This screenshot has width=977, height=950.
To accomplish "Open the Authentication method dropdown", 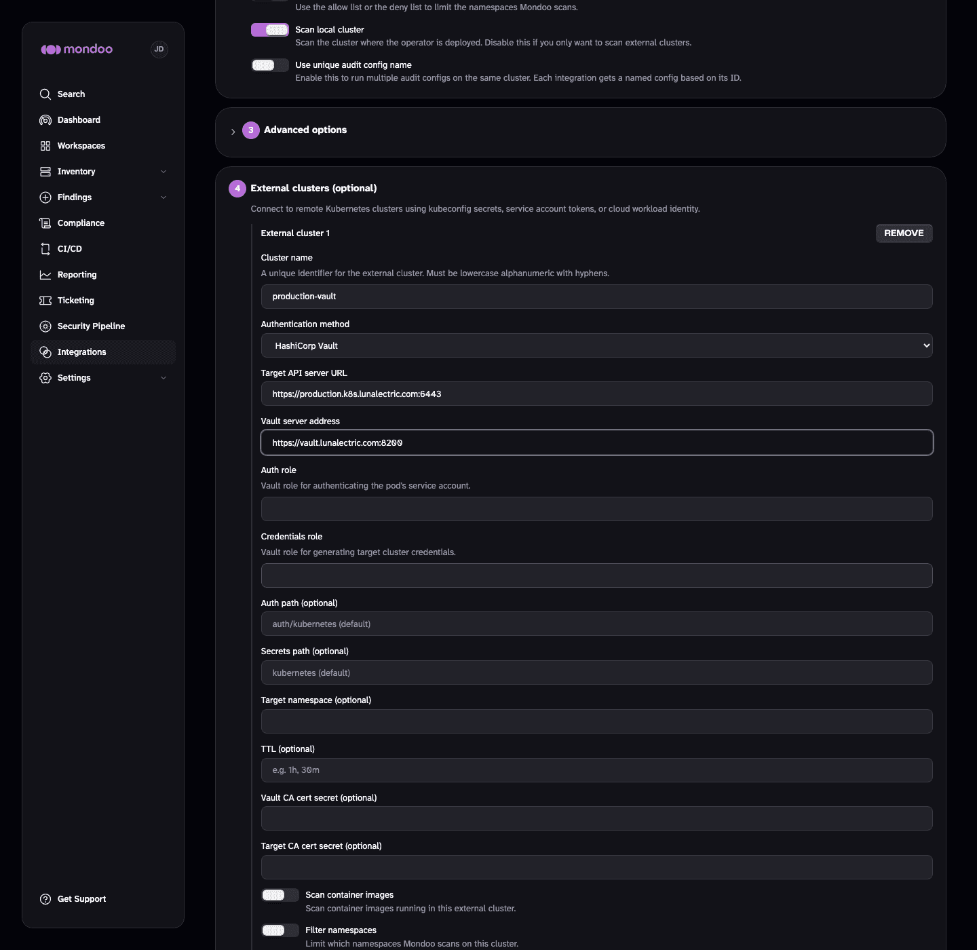I will 597,345.
